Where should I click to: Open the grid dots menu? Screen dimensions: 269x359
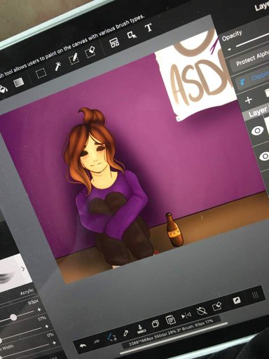point(255,295)
